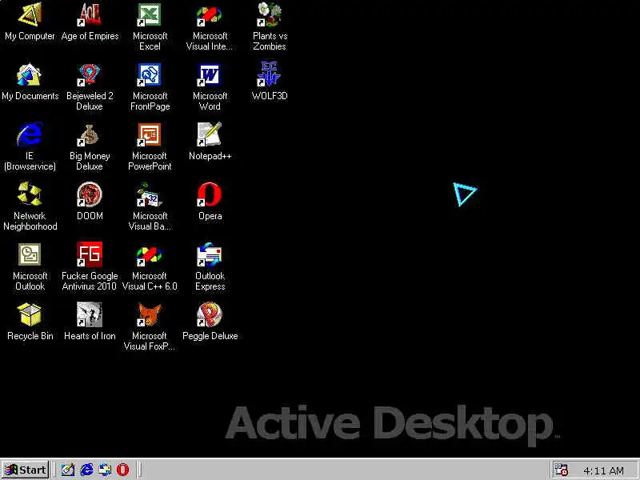Click the Task Scheduler tray icon

pyautogui.click(x=561, y=470)
